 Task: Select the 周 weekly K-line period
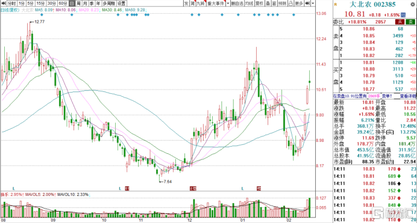pos(78,3)
